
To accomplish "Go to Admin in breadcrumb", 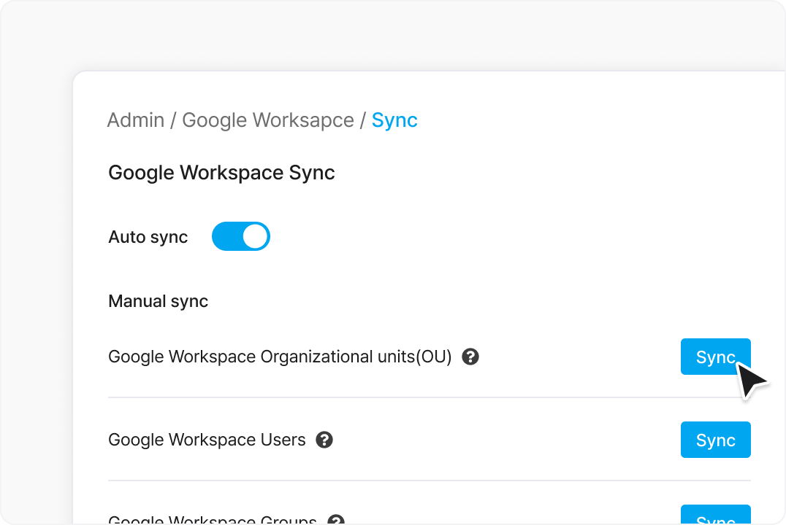I will [136, 120].
